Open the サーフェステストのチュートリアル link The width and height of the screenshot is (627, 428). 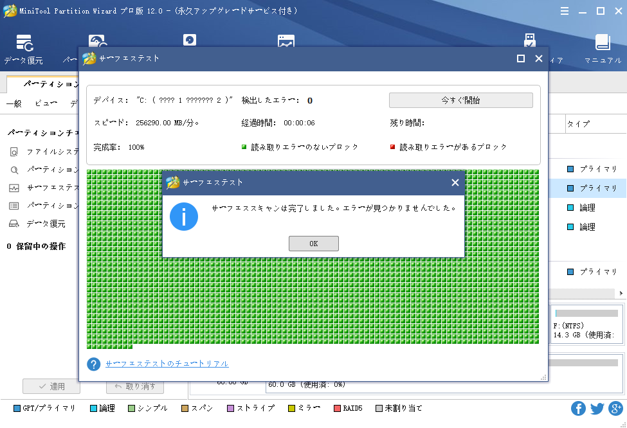pyautogui.click(x=167, y=364)
